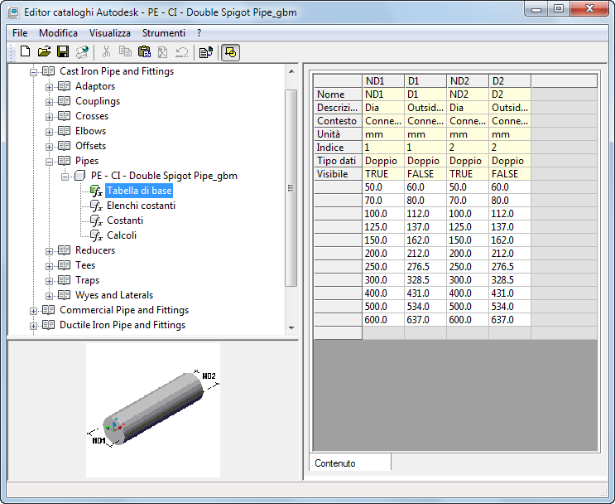Click the tree scrollbar up arrow
The height and width of the screenshot is (504, 615).
point(291,71)
